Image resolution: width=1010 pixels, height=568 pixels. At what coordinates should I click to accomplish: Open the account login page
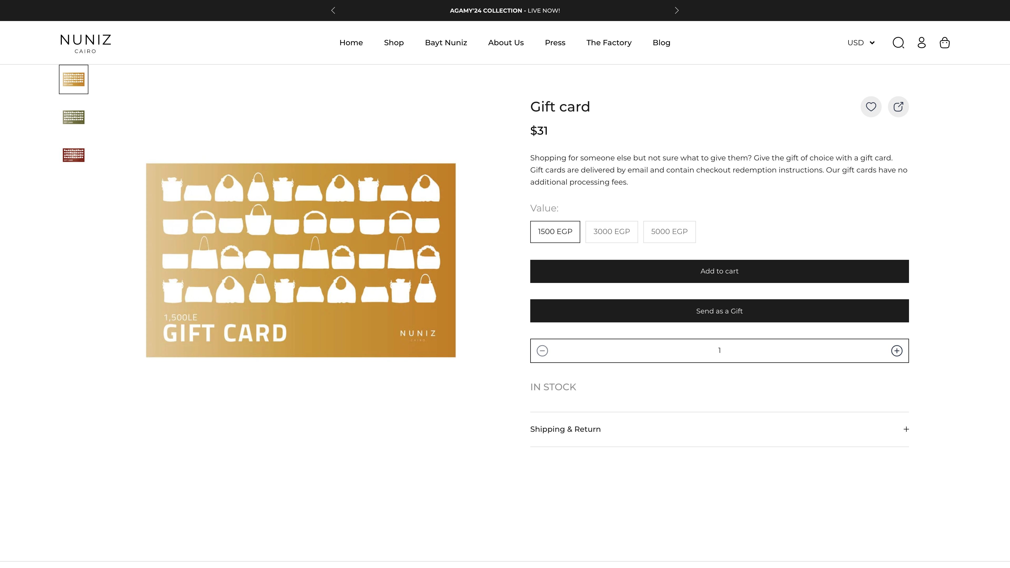(x=921, y=42)
